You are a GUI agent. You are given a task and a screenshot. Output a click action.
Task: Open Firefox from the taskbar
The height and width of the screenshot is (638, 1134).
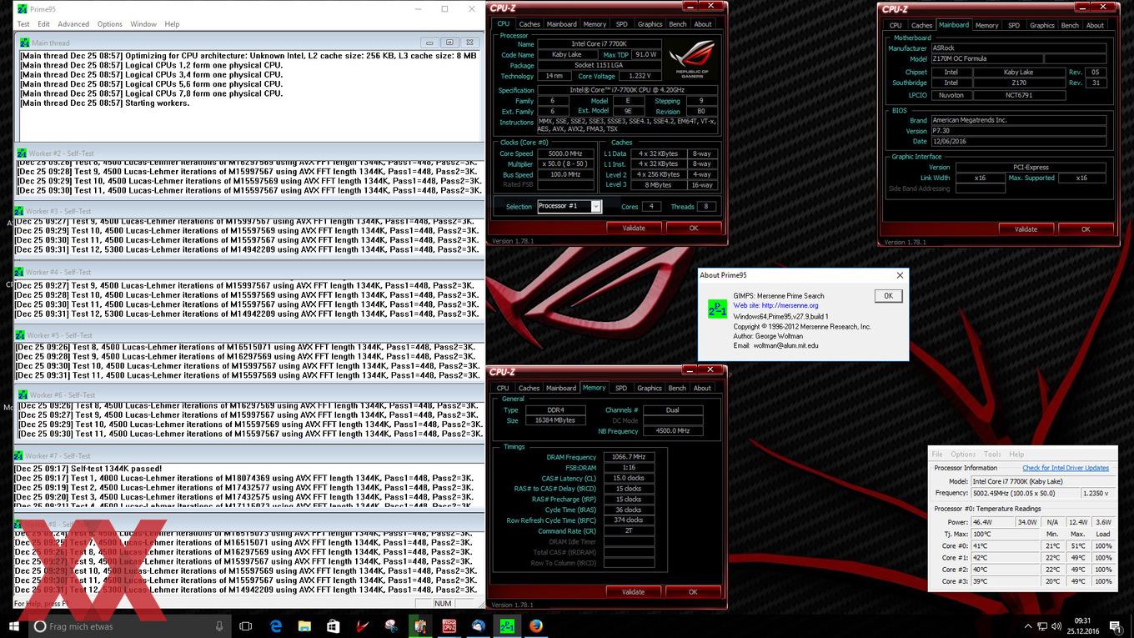pos(535,625)
